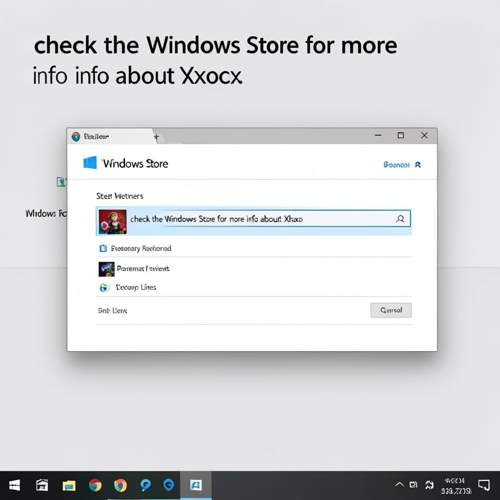Click the Qensol button
Image resolution: width=500 pixels, height=500 pixels.
[x=391, y=310]
